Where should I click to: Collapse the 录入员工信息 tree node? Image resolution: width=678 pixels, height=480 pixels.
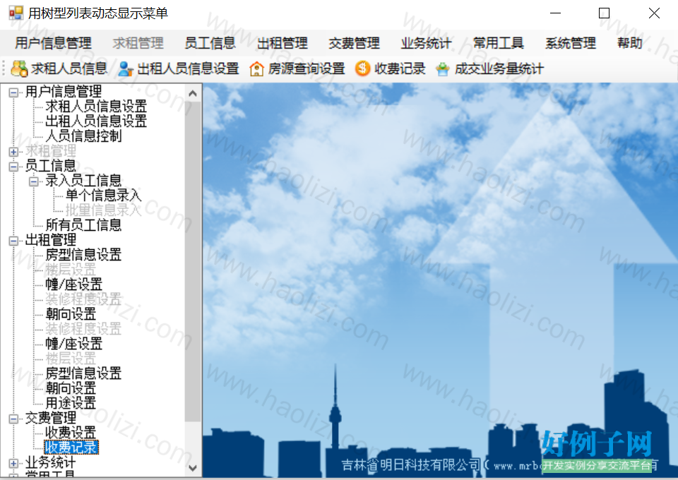pos(34,181)
